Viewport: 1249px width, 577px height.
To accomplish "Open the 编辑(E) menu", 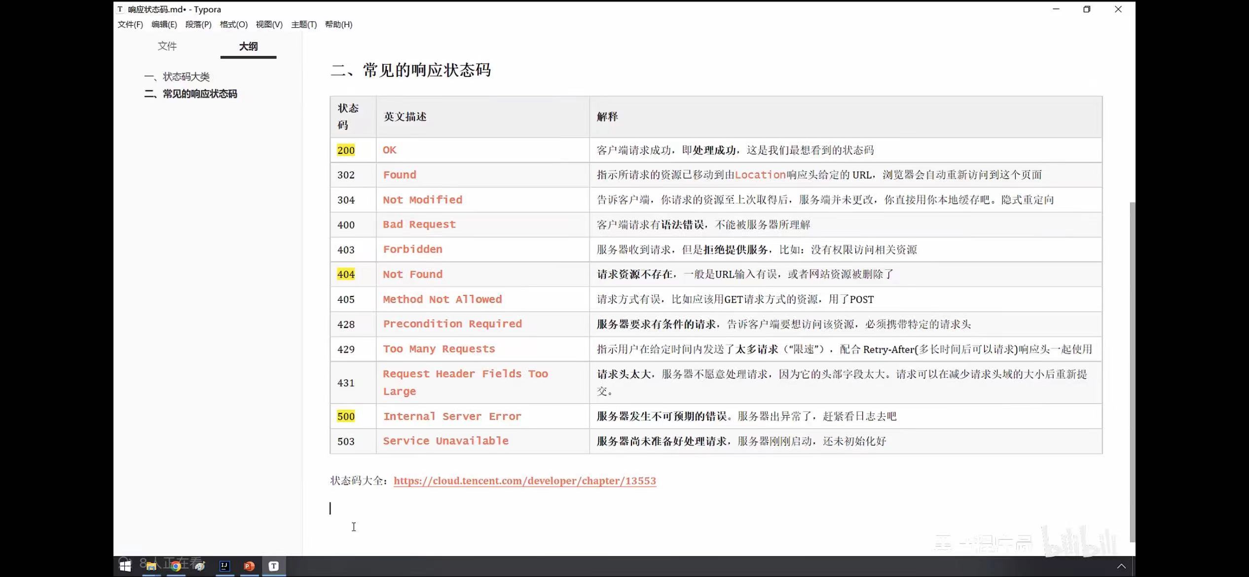I will pos(164,25).
